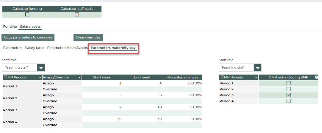Expand the Anago/Override column filter arrow
Viewport: 322px width, 133px height.
tap(79, 78)
